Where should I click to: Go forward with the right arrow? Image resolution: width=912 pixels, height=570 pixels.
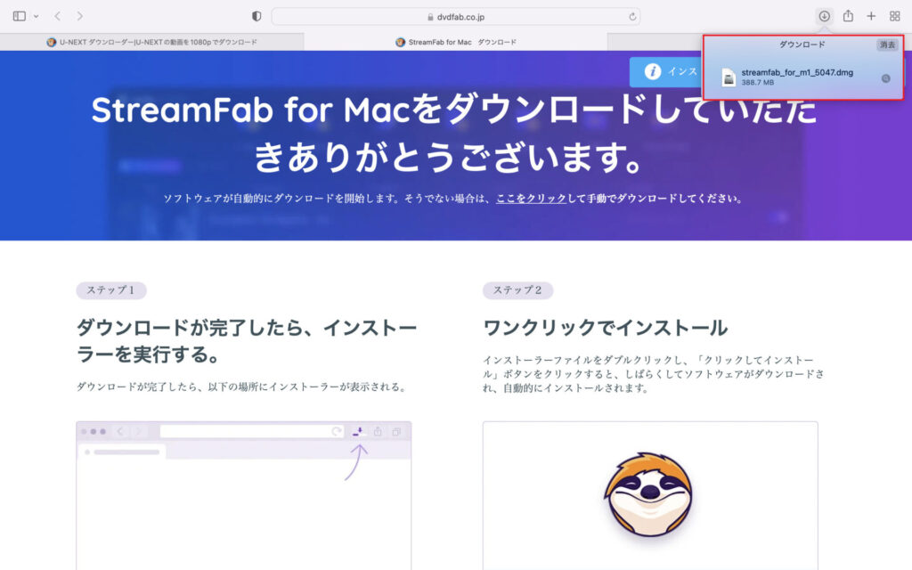coord(79,16)
